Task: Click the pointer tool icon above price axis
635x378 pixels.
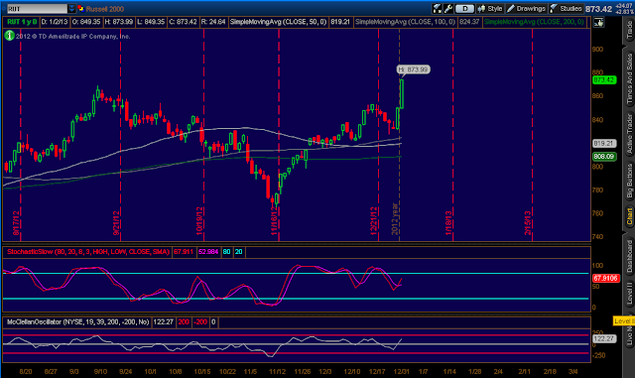Action: pos(598,23)
